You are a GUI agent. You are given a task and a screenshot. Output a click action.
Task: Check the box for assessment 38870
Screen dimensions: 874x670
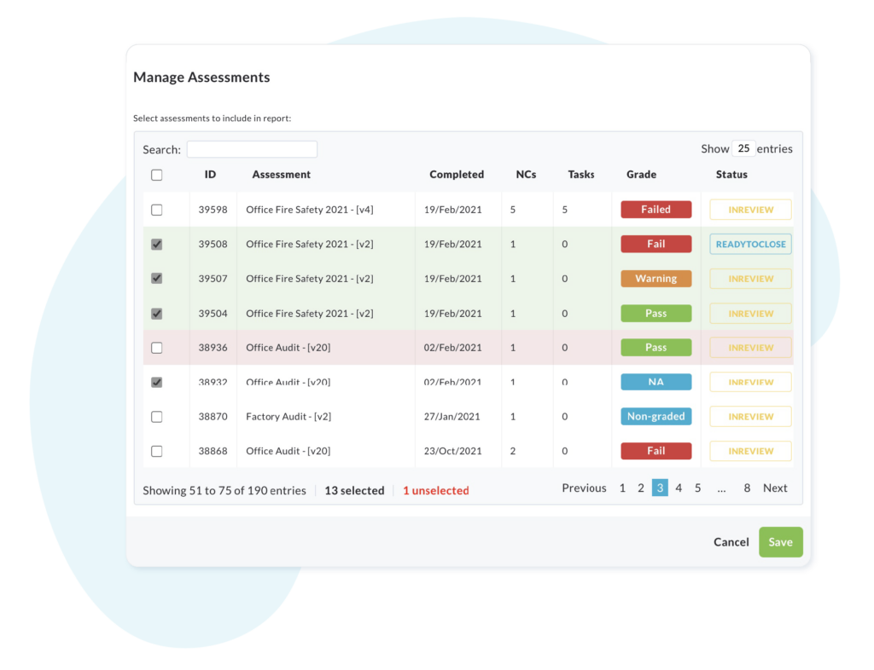(x=157, y=417)
